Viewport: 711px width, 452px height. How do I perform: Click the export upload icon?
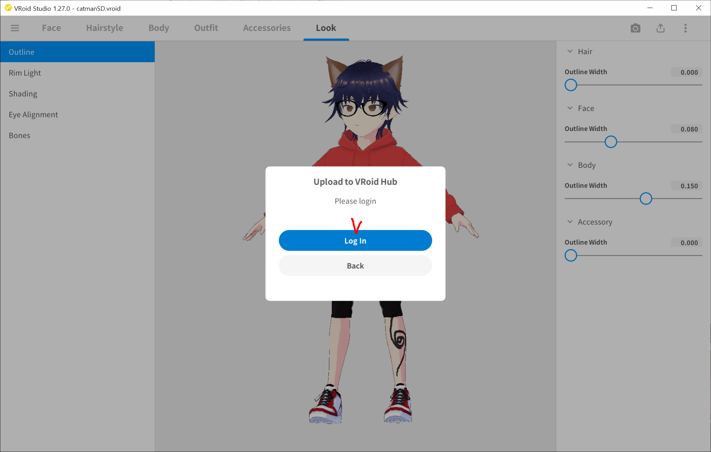tap(660, 28)
